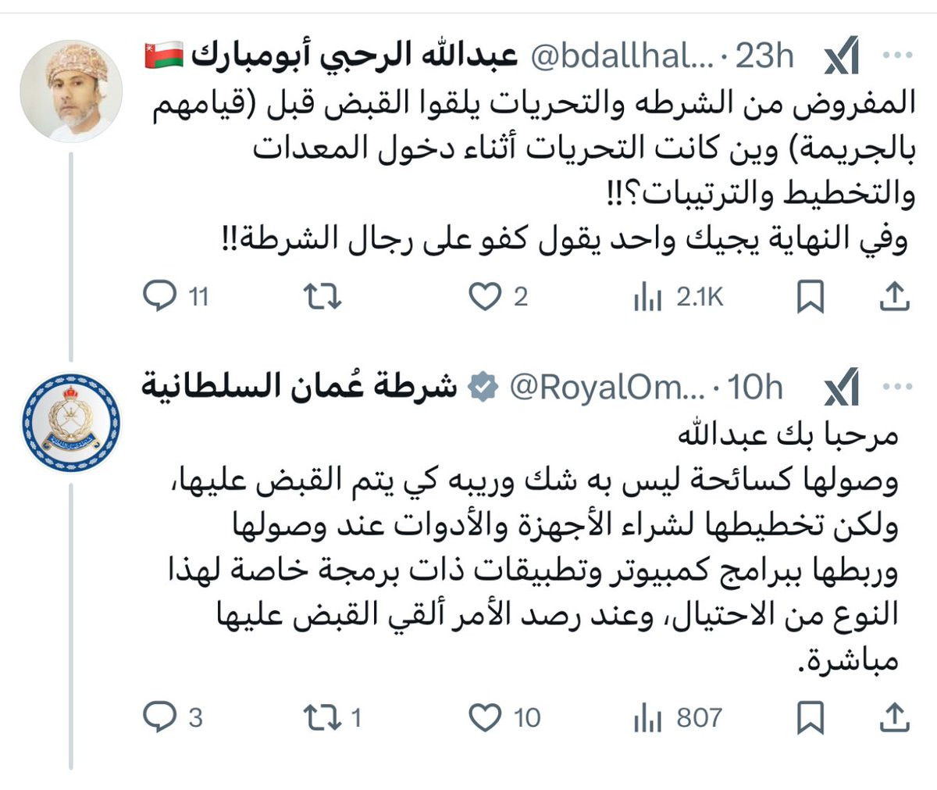
Task: Open the @bdallhal... handle link
Action: [623, 56]
